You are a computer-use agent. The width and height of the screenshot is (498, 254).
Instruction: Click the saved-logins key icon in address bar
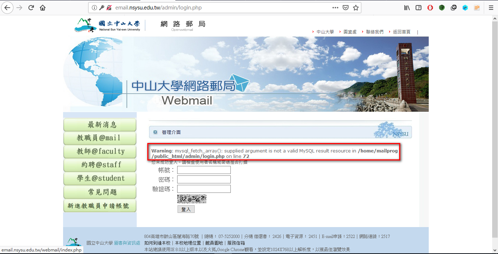101,8
